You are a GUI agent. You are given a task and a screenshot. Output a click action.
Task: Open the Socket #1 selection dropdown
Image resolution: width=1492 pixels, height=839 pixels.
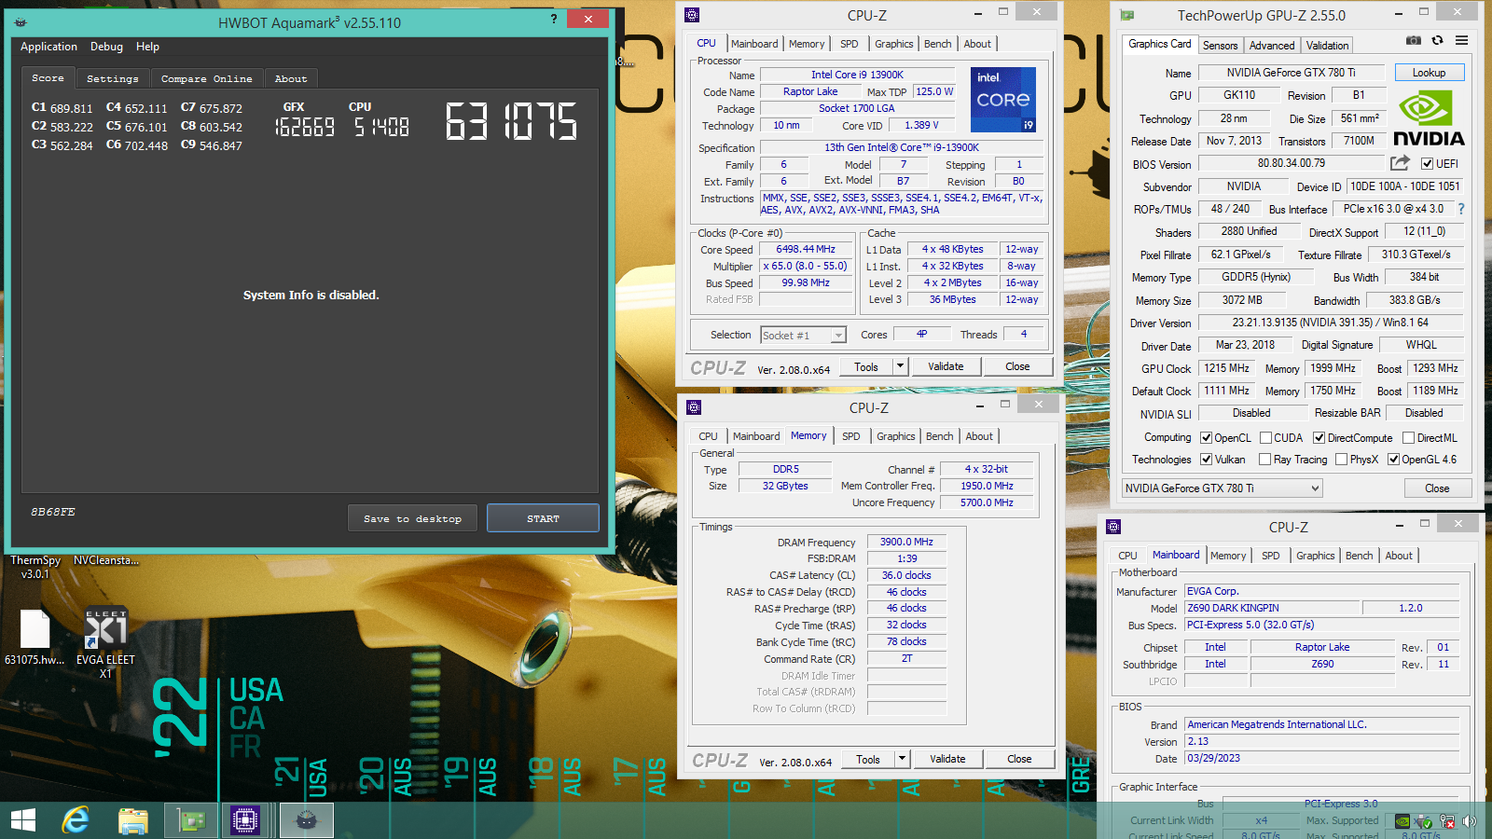tap(803, 336)
